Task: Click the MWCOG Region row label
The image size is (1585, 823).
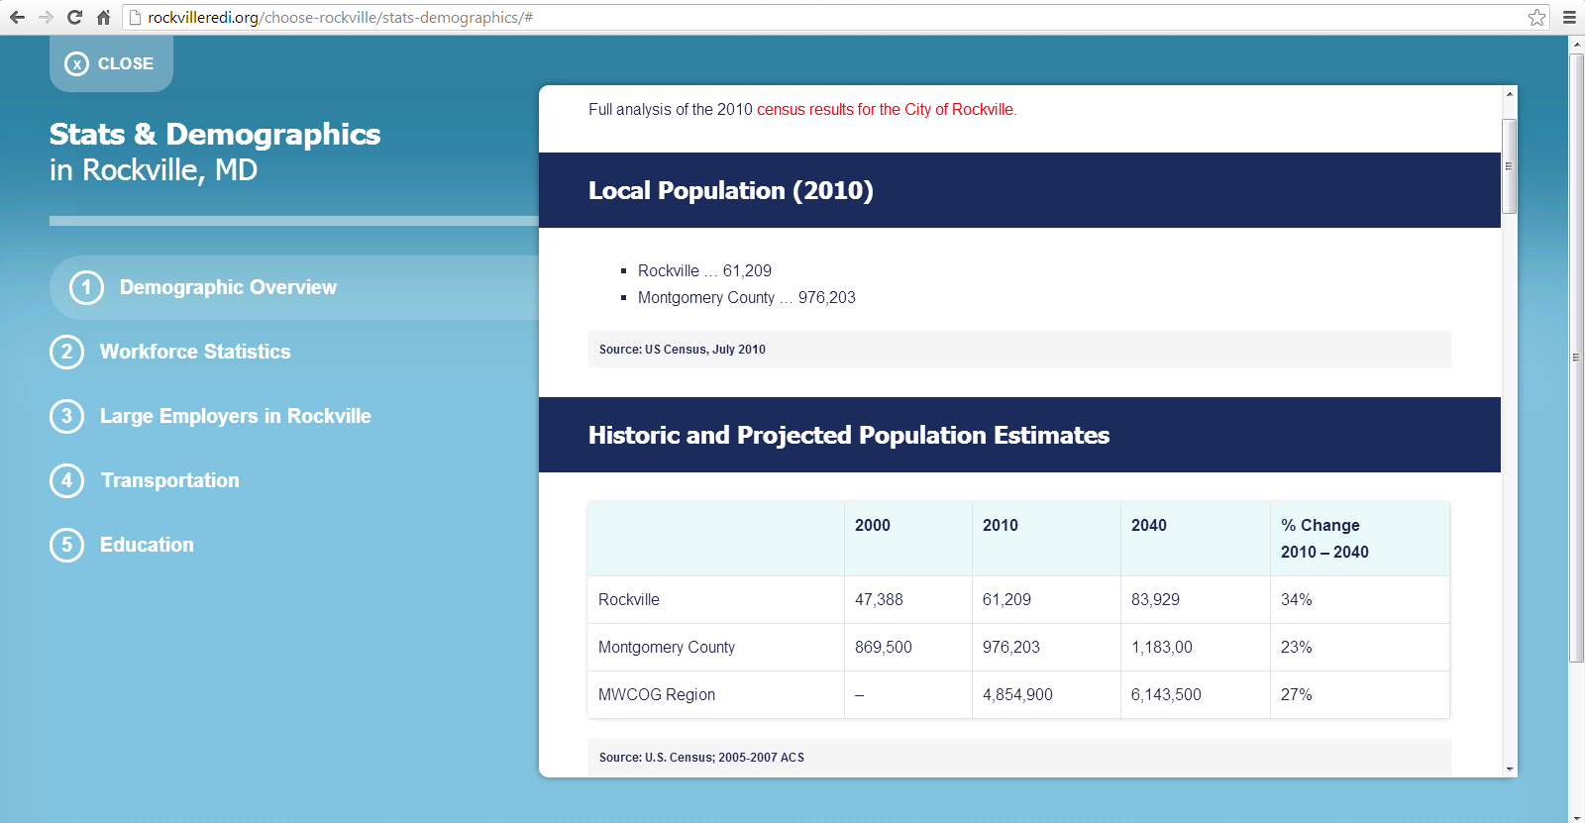Action: [x=657, y=694]
